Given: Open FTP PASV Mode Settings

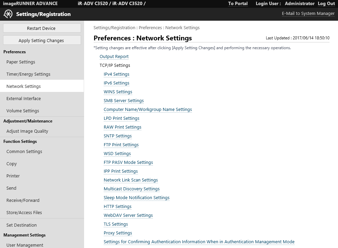Looking at the screenshot, I should [128, 163].
